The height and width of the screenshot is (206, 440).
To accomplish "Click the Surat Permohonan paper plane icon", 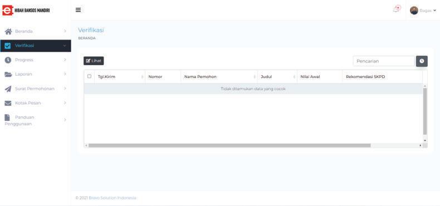I will click(x=8, y=89).
